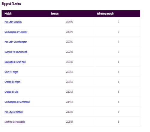Image resolution: width=150 pixels, height=132 pixels.
Task: Open Liverpool 9-0 Bournemouth match link
Action: click(x=16, y=52)
